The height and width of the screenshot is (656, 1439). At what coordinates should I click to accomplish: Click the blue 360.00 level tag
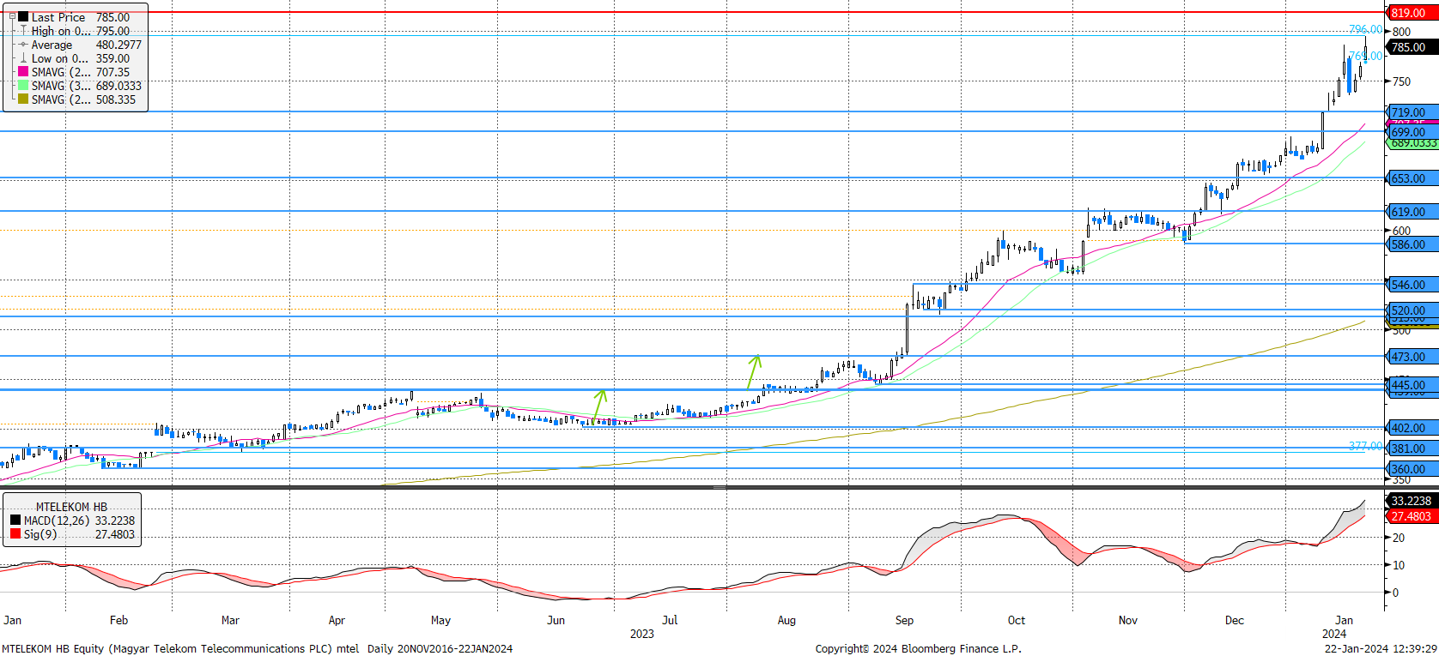click(1412, 469)
